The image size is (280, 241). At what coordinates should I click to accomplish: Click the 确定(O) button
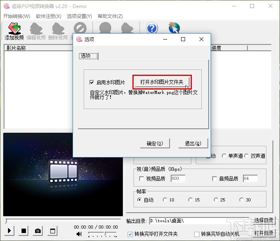(x=155, y=143)
